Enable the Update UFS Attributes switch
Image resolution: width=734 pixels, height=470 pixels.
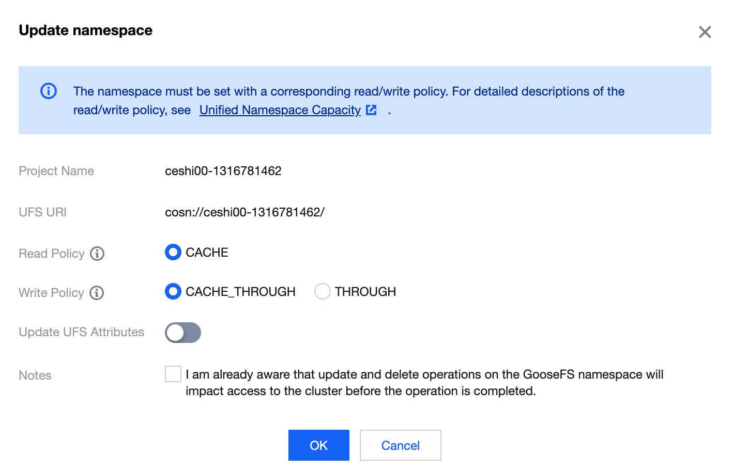pos(183,333)
